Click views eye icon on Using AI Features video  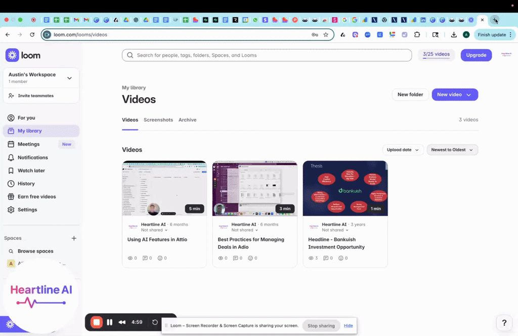(x=130, y=258)
